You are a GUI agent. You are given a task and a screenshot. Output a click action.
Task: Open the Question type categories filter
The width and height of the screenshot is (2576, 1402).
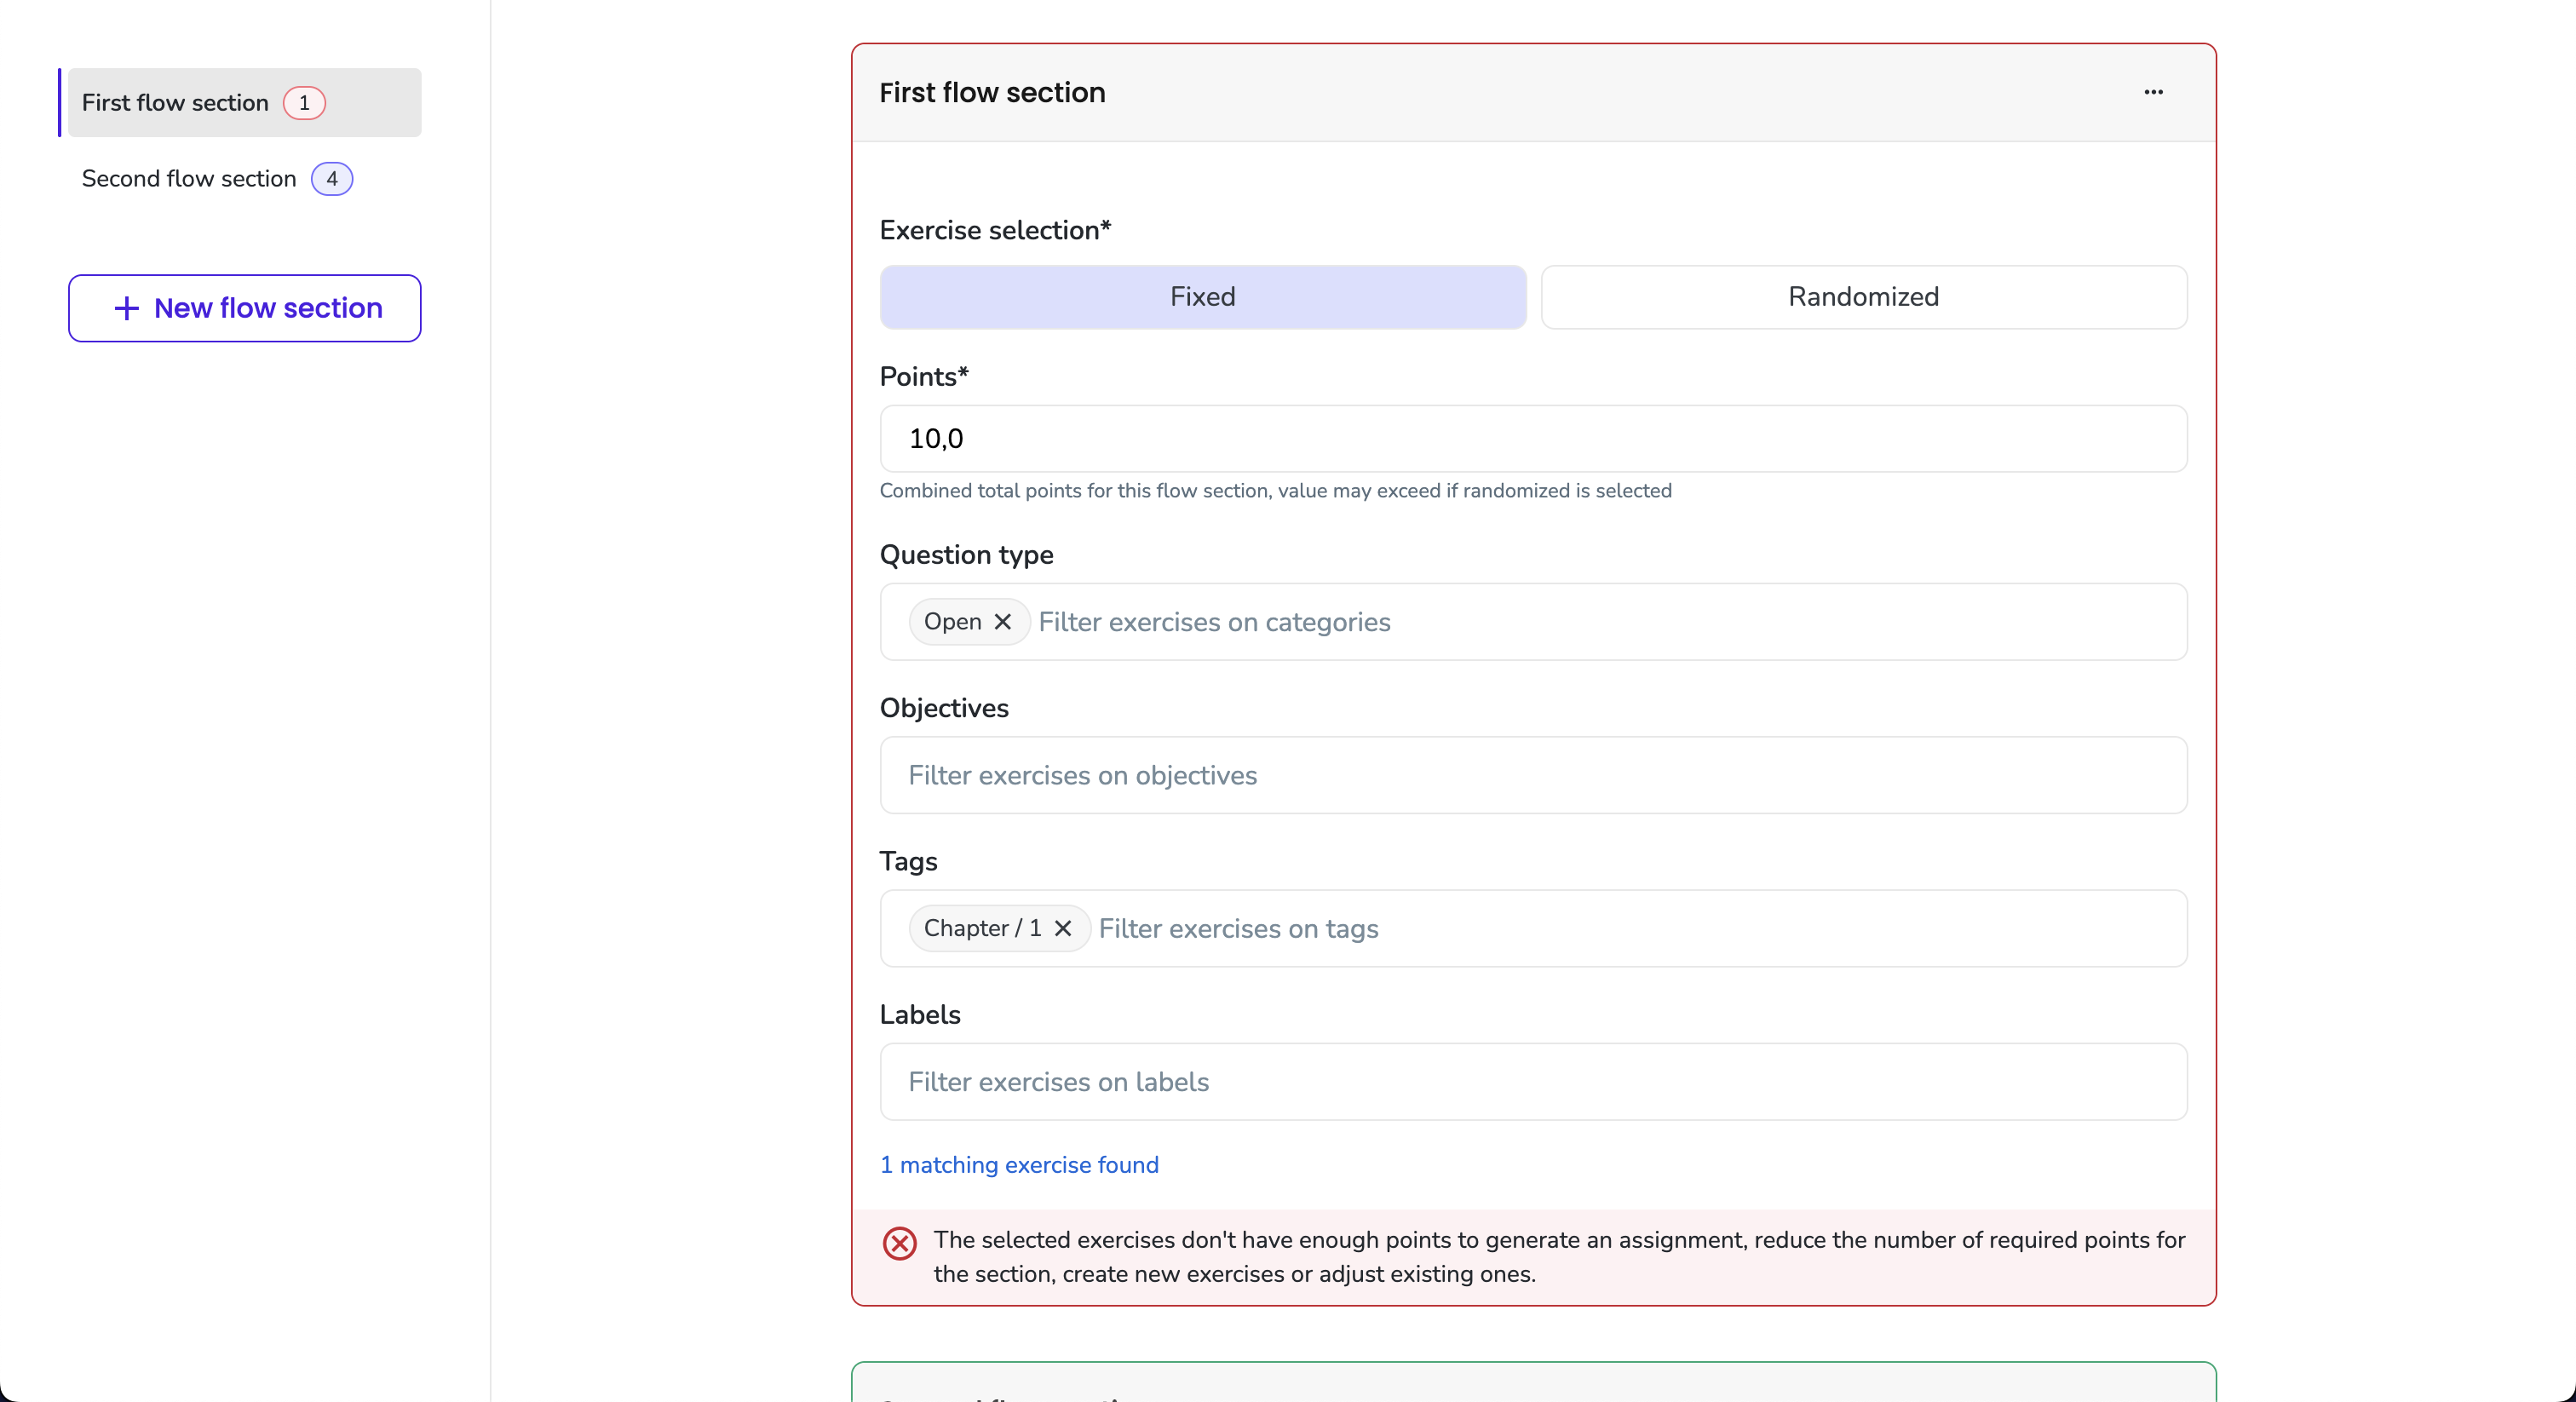click(x=1533, y=621)
